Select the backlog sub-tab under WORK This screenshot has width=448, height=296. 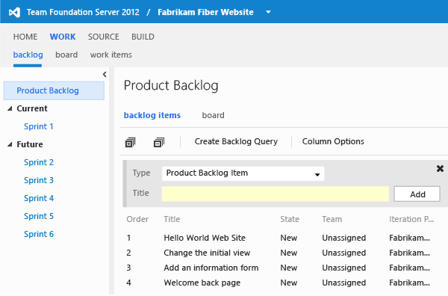28,55
